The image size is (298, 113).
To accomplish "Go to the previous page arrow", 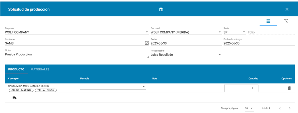I will (280, 108).
